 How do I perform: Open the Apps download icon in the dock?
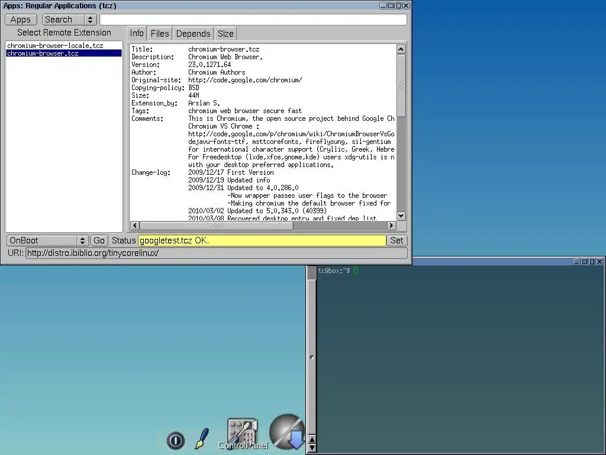pyautogui.click(x=287, y=432)
